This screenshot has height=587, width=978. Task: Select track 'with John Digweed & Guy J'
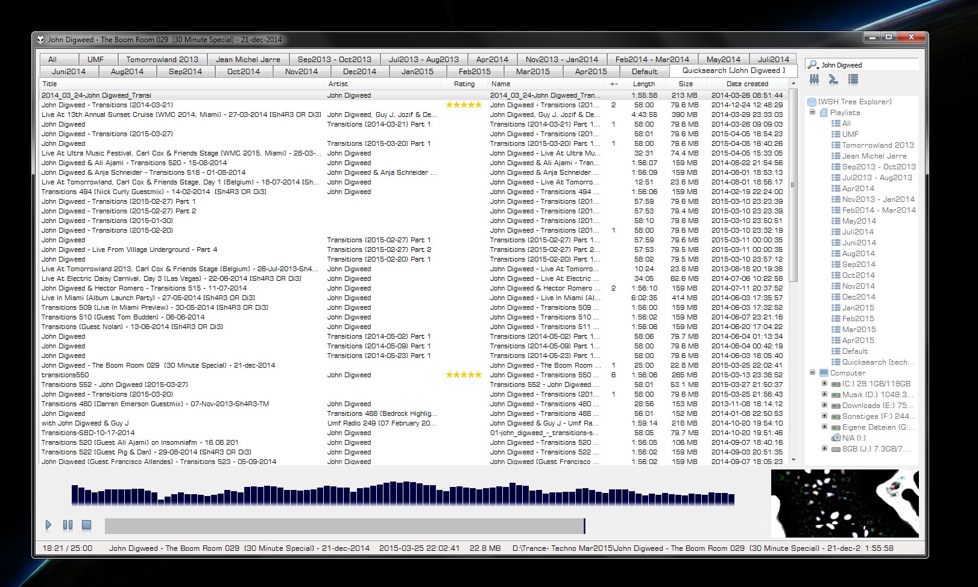pyautogui.click(x=415, y=423)
